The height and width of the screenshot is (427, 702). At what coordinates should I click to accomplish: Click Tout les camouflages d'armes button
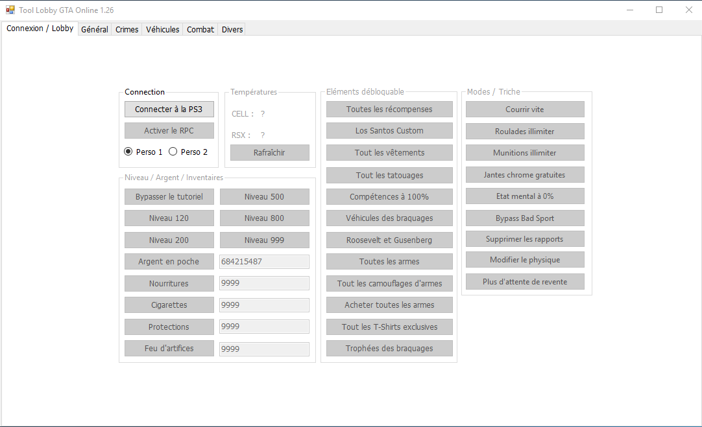click(x=389, y=283)
